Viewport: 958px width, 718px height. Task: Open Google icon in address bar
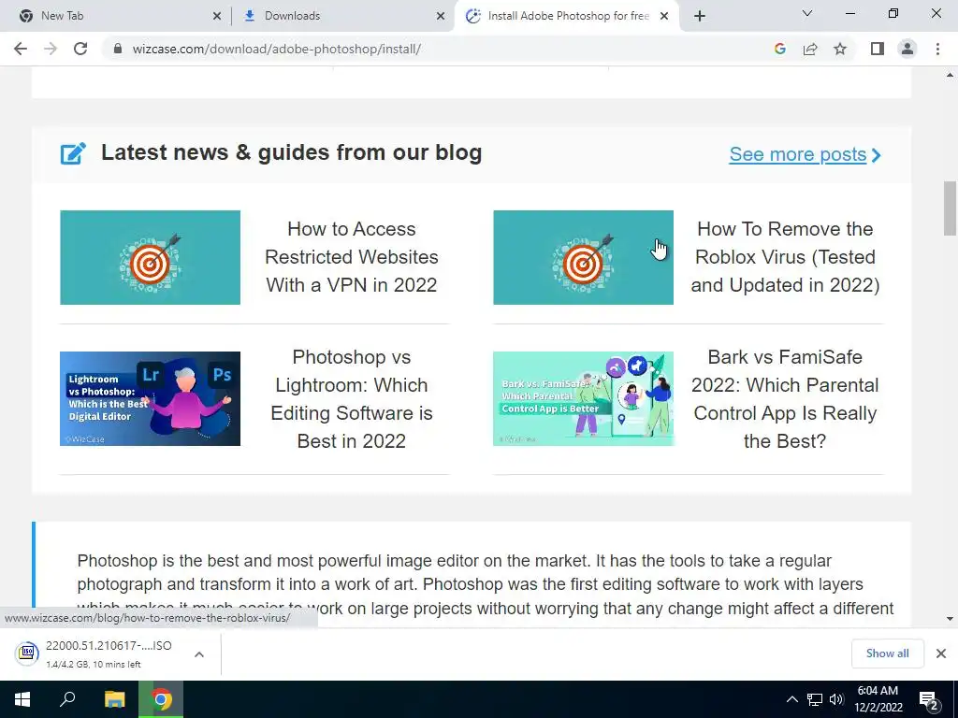pyautogui.click(x=779, y=49)
